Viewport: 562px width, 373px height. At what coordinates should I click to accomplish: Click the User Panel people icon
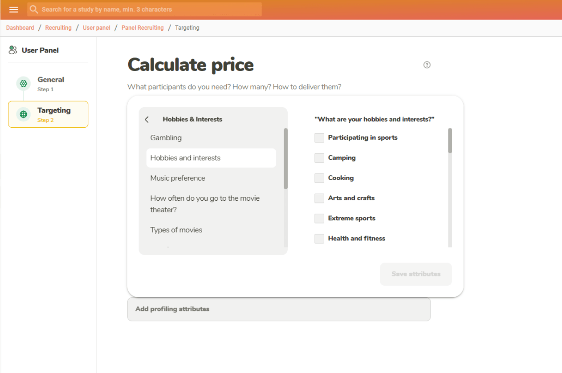pos(12,50)
